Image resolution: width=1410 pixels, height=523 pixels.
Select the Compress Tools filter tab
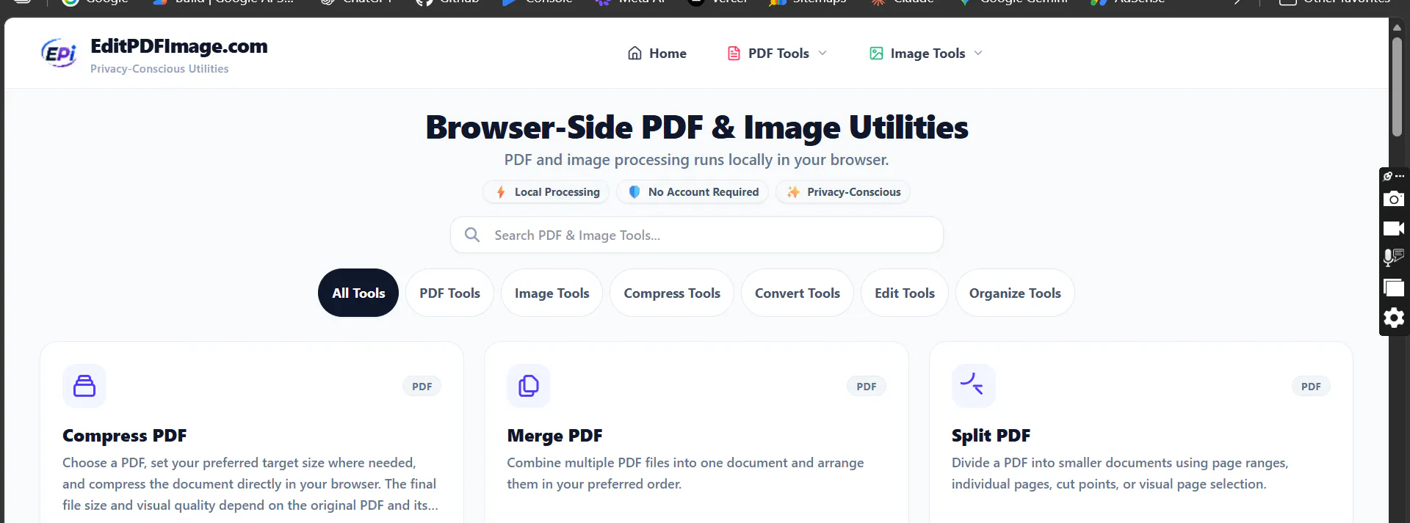672,293
